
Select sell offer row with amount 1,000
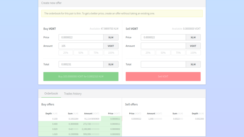[164, 119]
